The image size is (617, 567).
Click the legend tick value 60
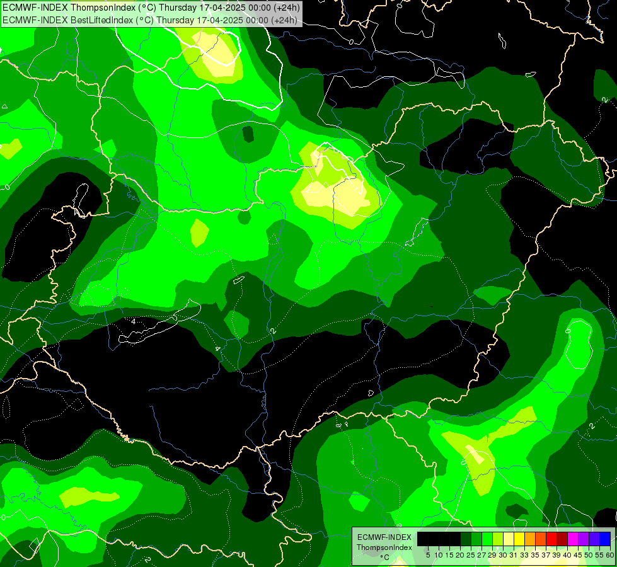(610, 555)
